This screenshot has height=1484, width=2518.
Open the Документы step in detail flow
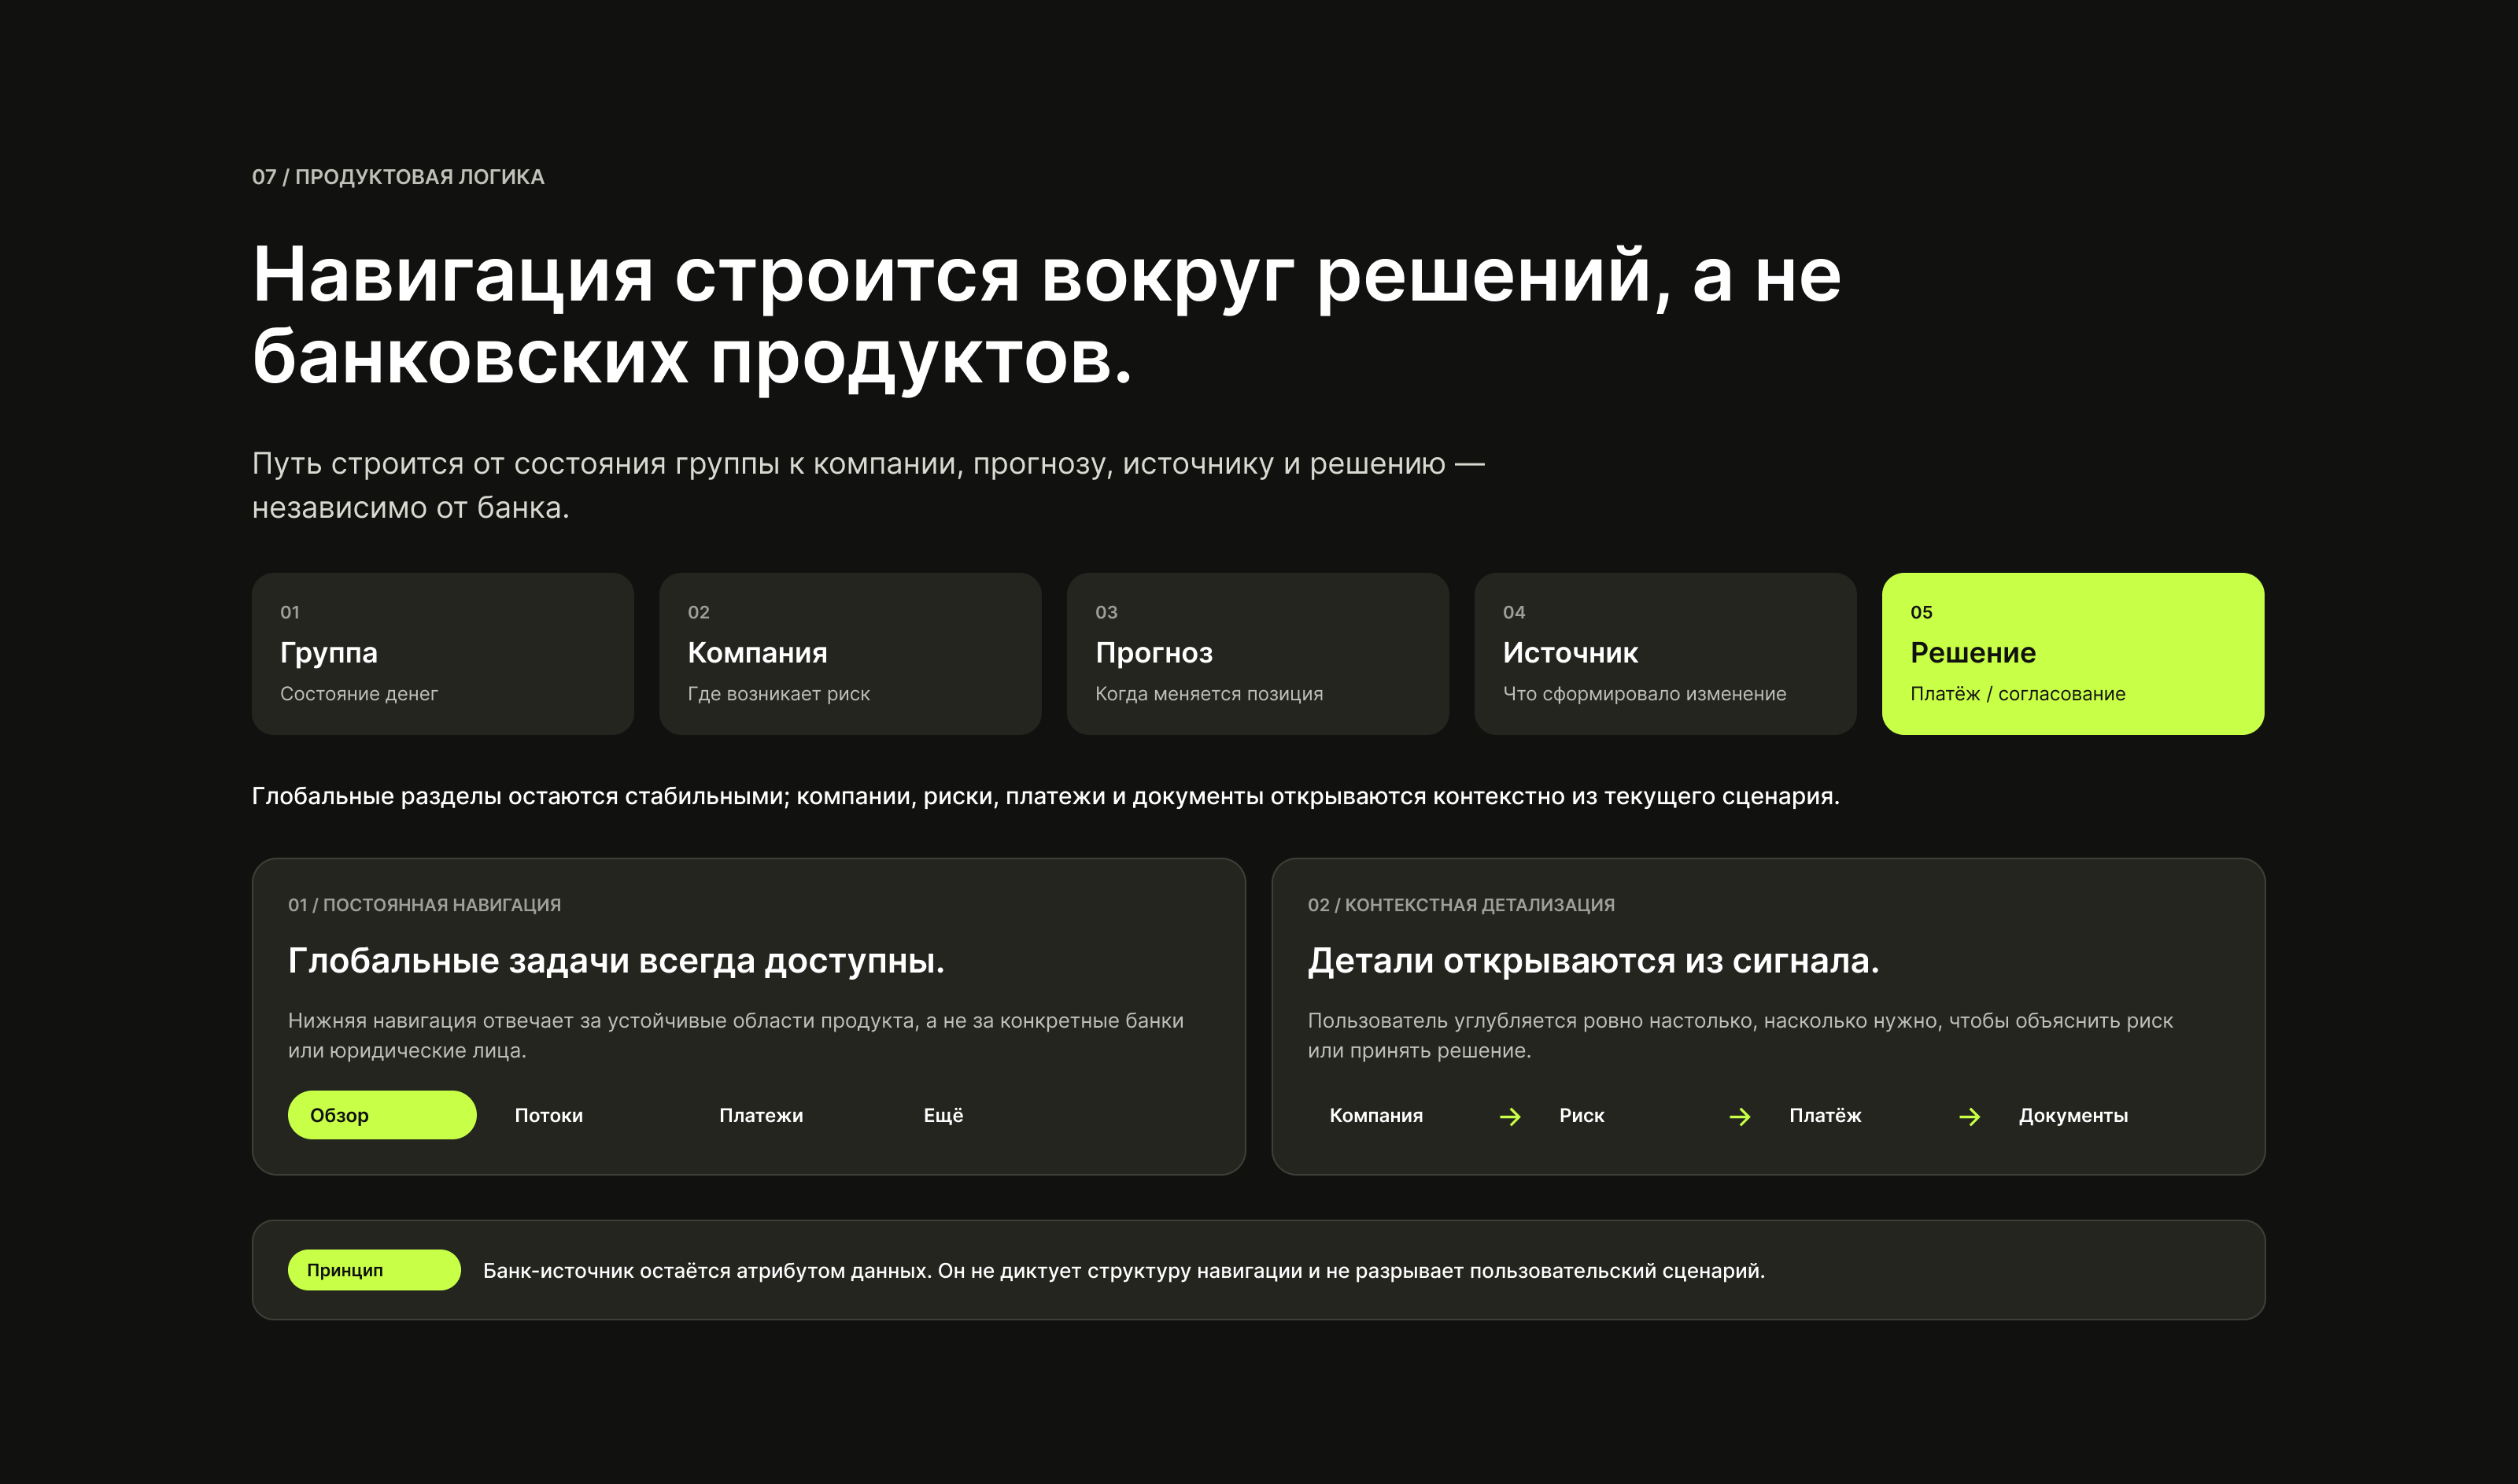(x=2073, y=1115)
